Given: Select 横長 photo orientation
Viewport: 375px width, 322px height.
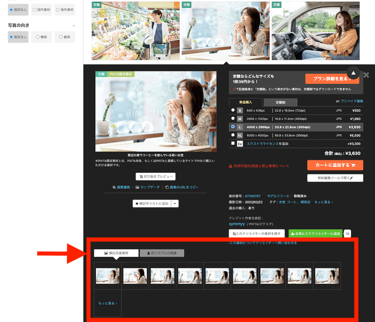Looking at the screenshot, I should click(42, 37).
